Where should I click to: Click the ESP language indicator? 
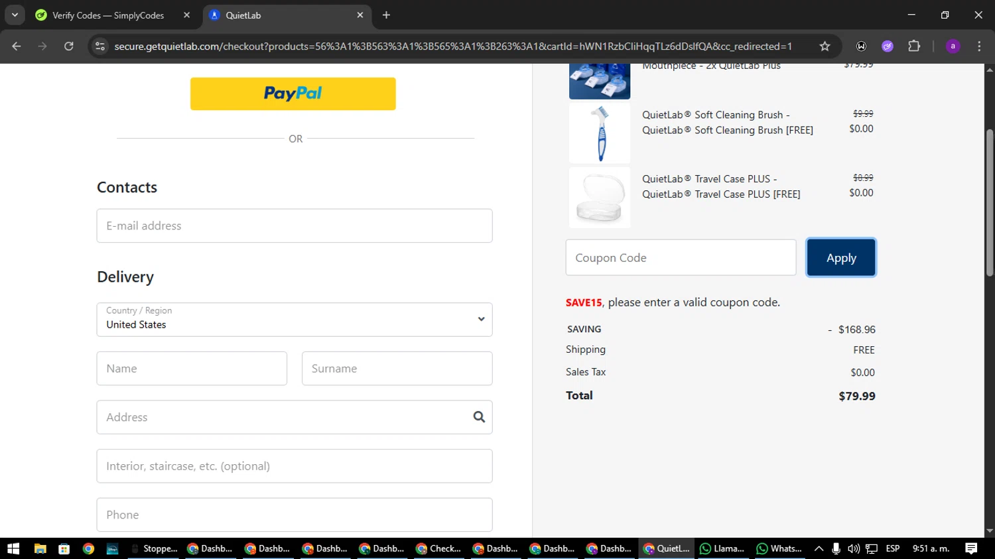coord(893,548)
